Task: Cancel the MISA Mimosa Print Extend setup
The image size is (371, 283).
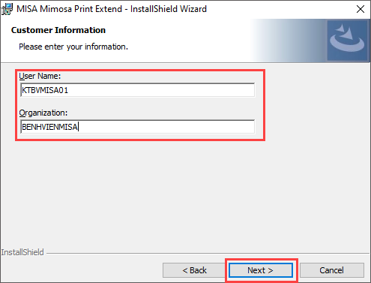Action: coord(332,270)
